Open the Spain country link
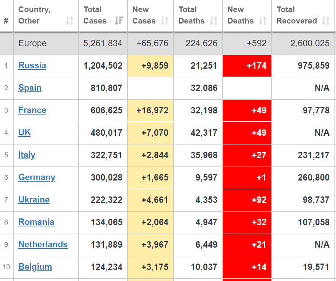Image resolution: width=336 pixels, height=281 pixels. [x=30, y=88]
